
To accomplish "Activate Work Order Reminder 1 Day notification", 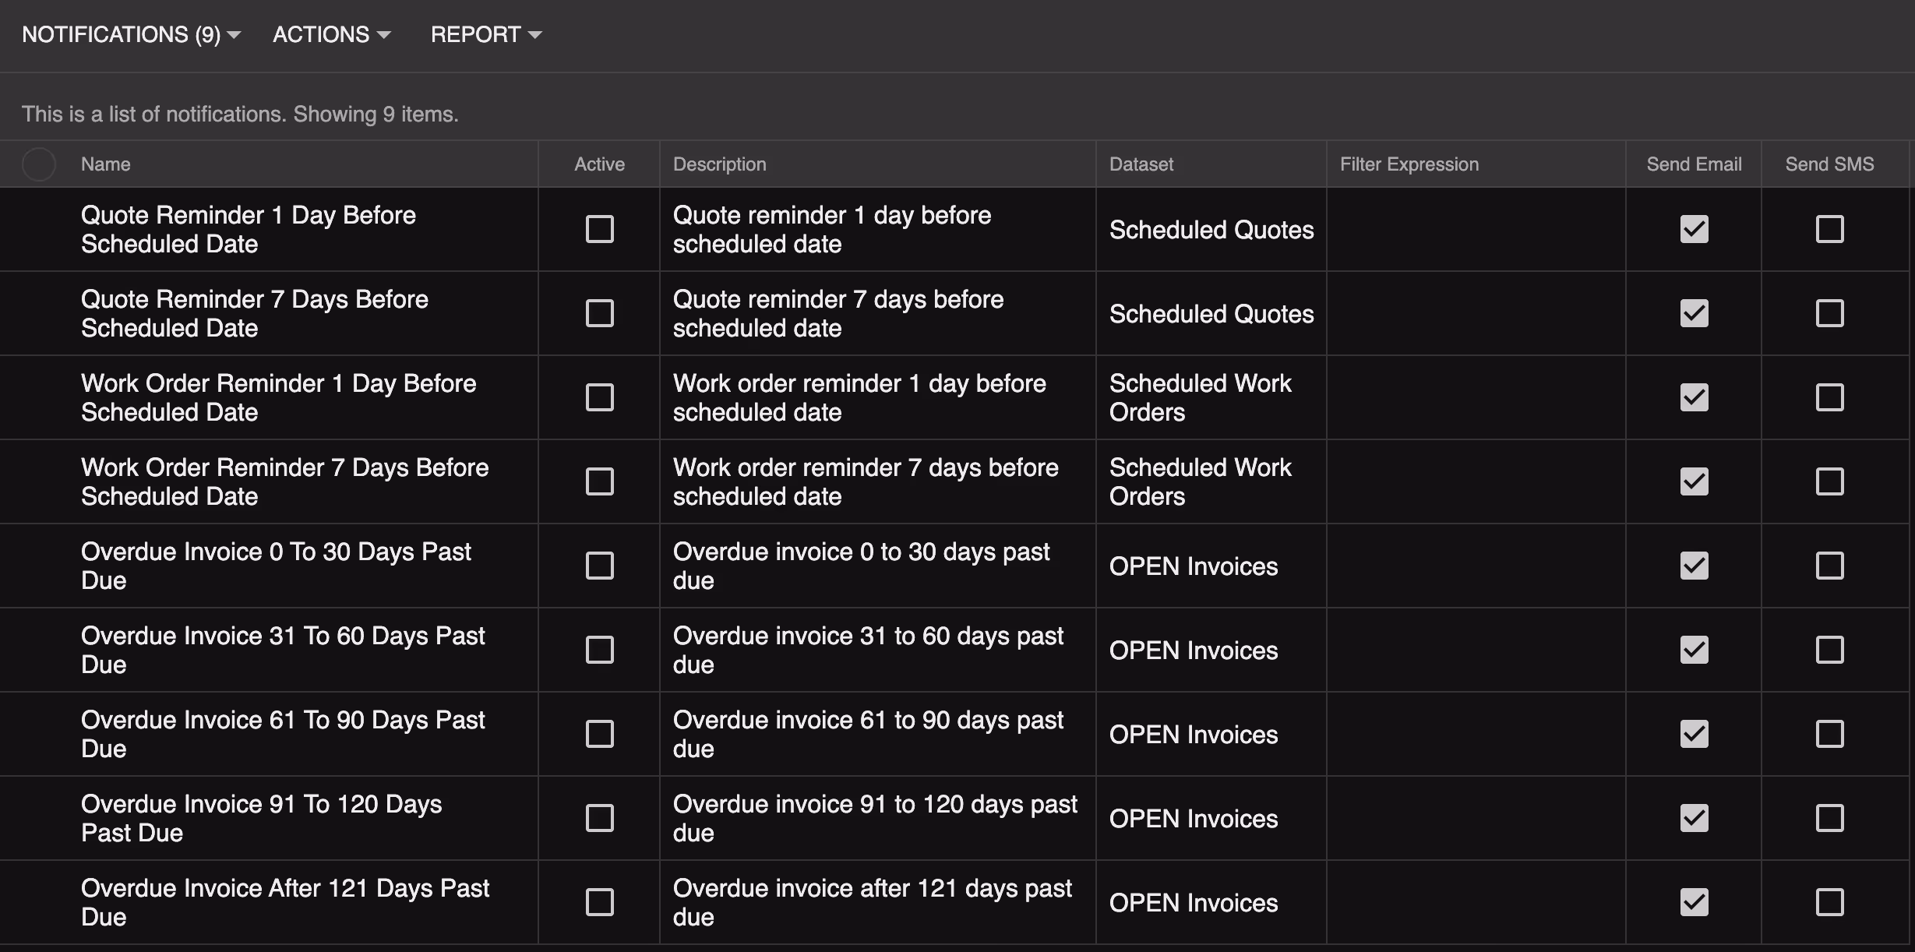I will 599,397.
